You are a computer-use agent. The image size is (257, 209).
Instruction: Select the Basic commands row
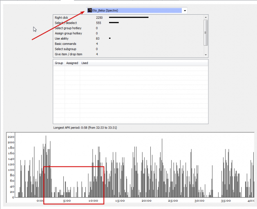[128, 44]
